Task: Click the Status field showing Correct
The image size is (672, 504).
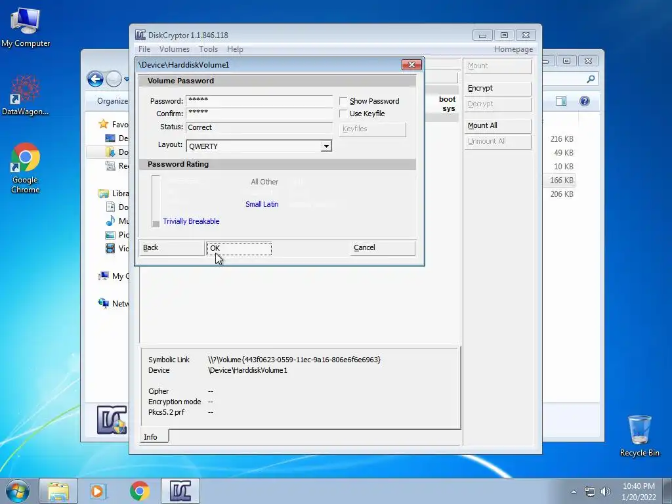Action: coord(259,127)
